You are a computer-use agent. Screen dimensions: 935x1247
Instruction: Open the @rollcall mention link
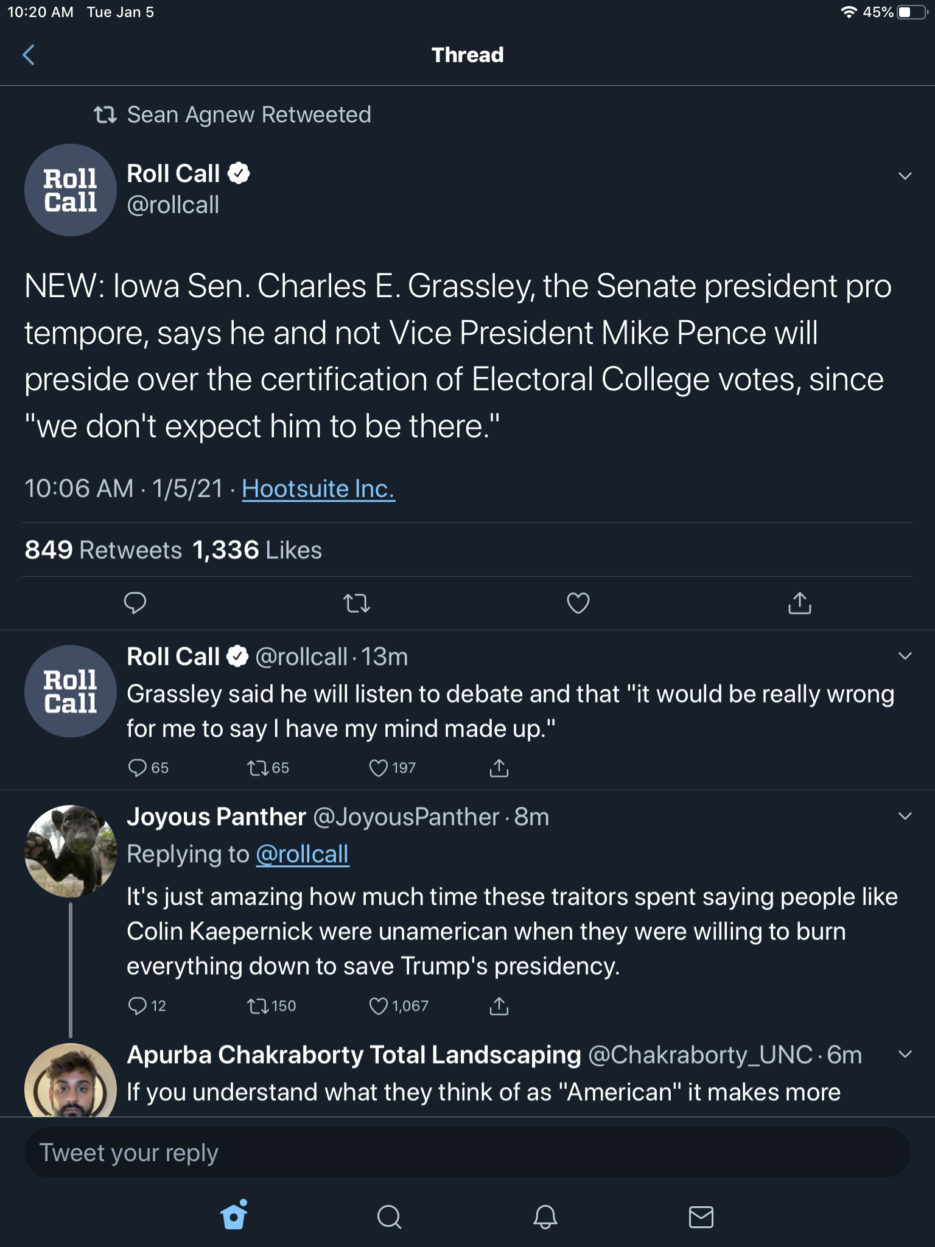tap(303, 854)
